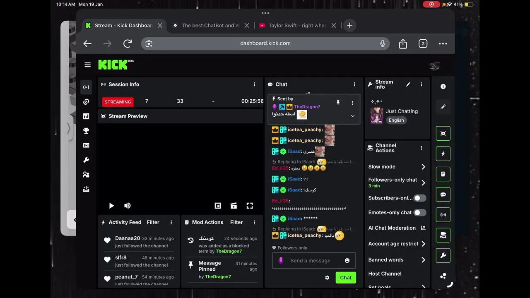This screenshot has width=530, height=298.
Task: Open the community users icon in the sidebar
Action: [86, 174]
